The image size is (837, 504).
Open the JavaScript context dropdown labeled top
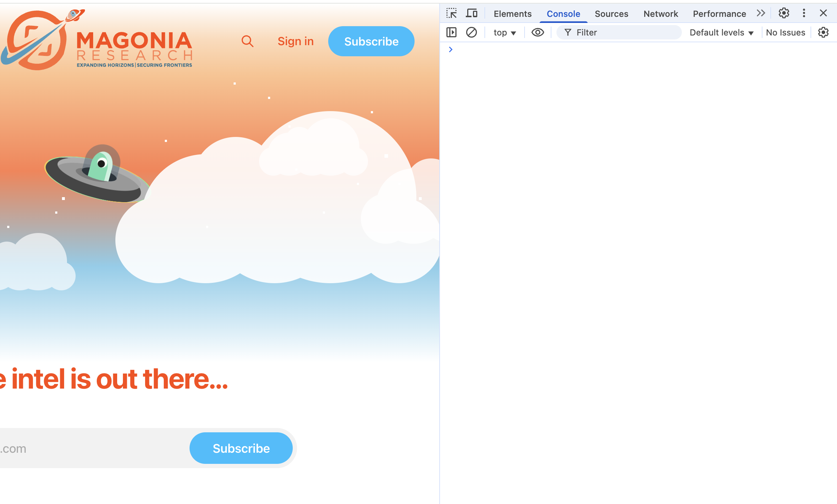click(x=504, y=32)
